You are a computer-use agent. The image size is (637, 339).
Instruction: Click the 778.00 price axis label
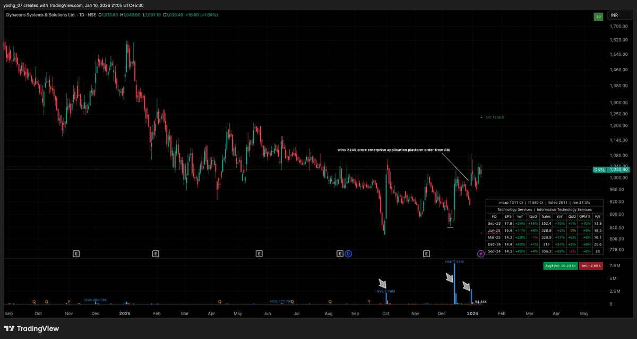616,250
